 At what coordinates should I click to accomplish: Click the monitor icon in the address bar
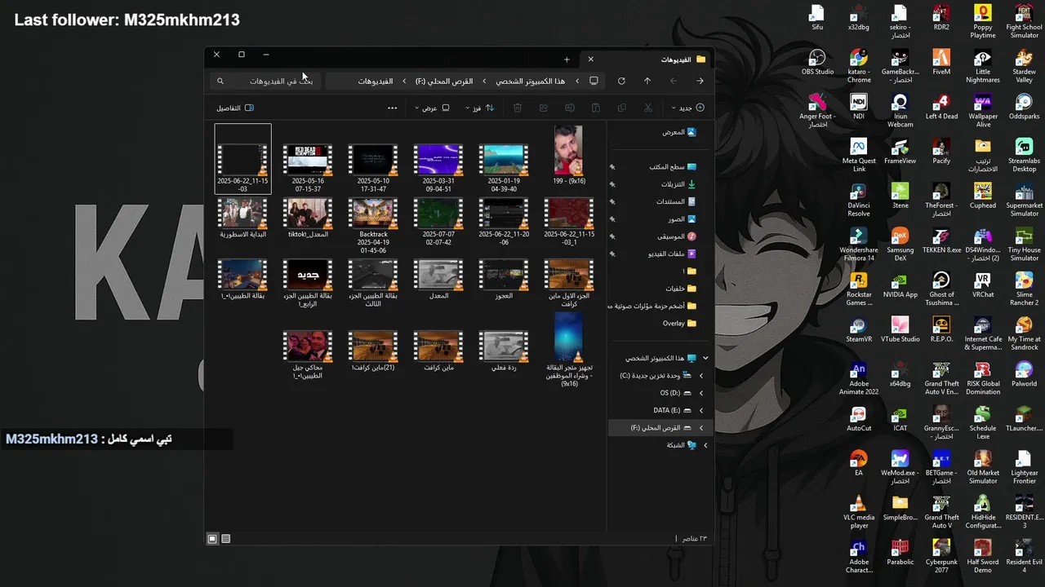pyautogui.click(x=594, y=81)
